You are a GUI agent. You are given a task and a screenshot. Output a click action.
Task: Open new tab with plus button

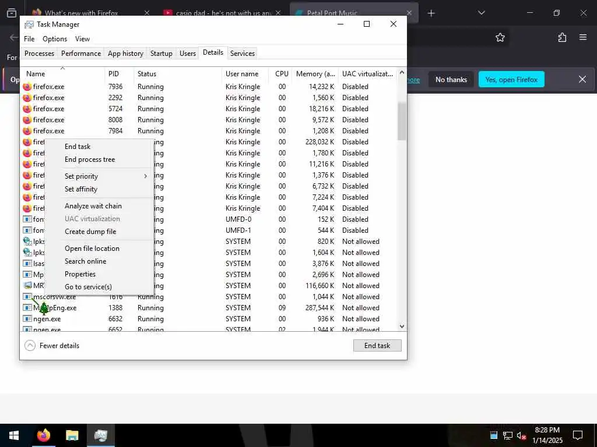point(431,13)
